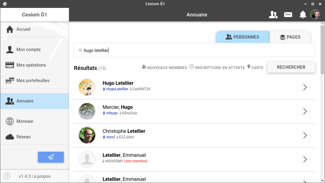Click the blue paper-plane send button
Image resolution: width=325 pixels, height=183 pixels.
coord(51,157)
